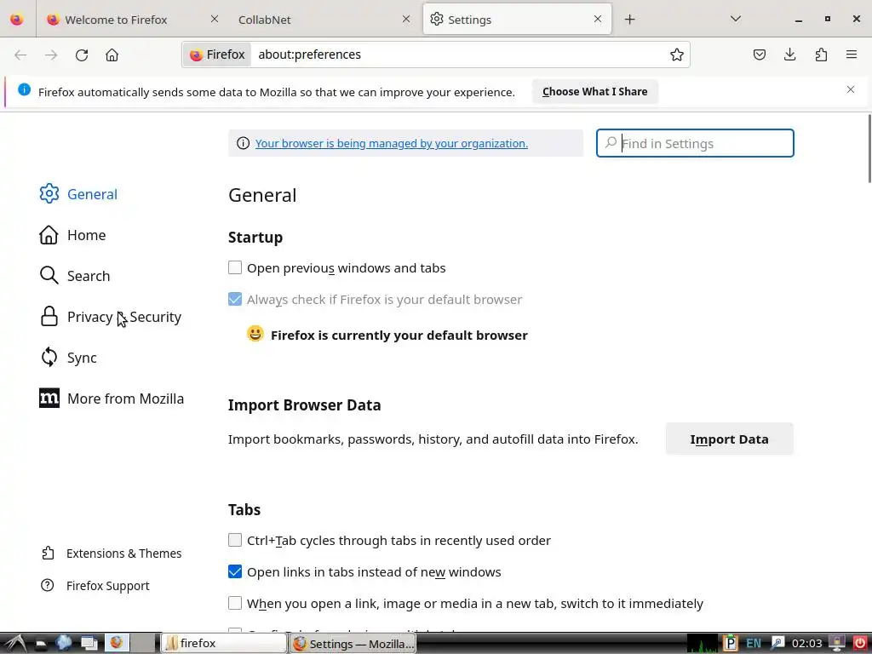Click the magnifier icon beside Search category
The width and height of the screenshot is (872, 654).
pos(49,275)
